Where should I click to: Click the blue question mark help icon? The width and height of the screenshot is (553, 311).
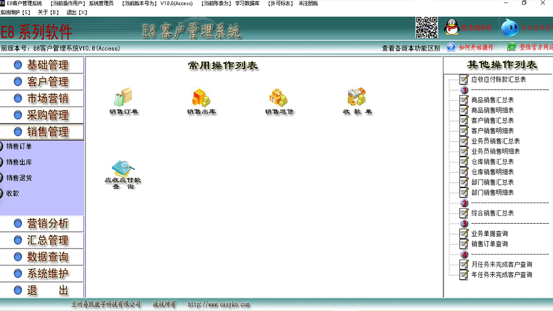[451, 47]
